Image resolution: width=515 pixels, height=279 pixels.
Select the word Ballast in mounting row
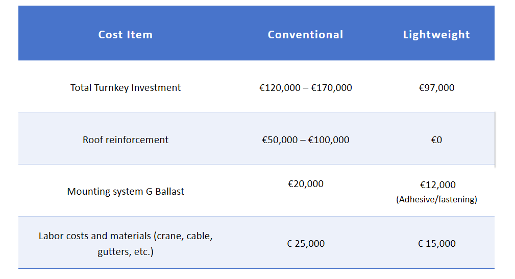click(169, 191)
